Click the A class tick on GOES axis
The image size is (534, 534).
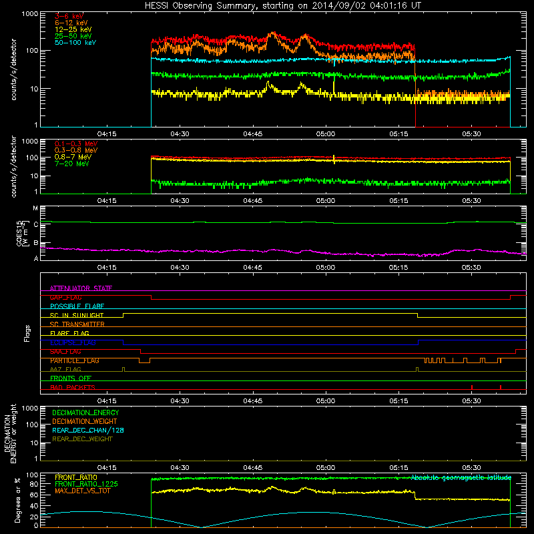[36, 258]
